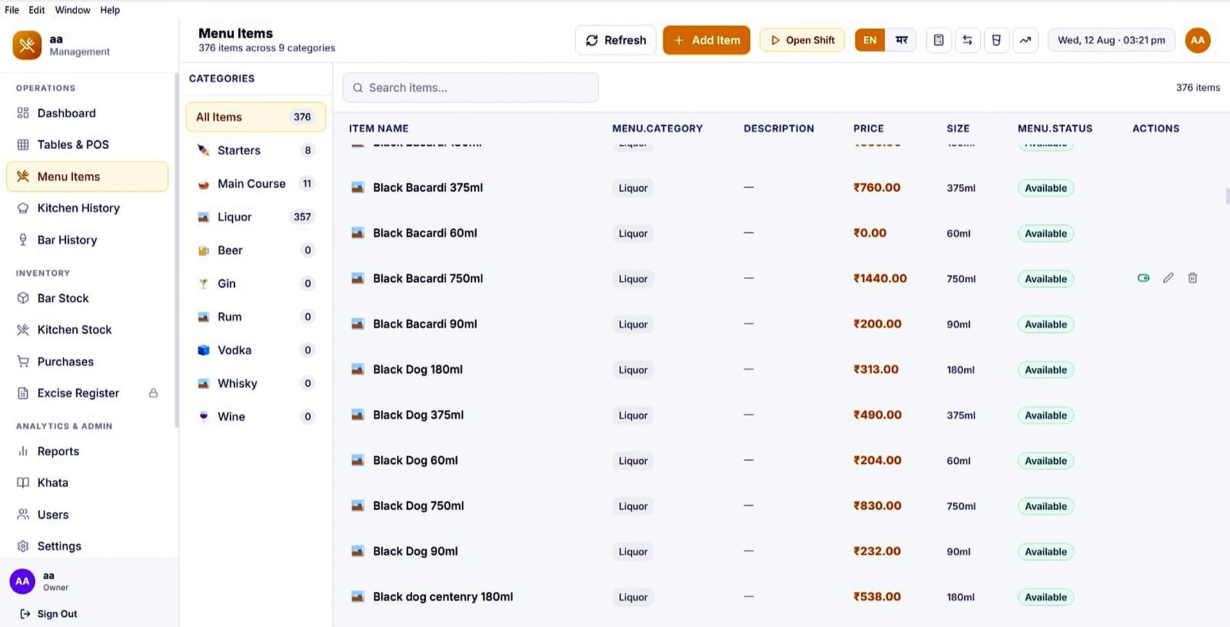Click Black dog centenry 180ml name
The width and height of the screenshot is (1230, 627).
click(x=443, y=597)
